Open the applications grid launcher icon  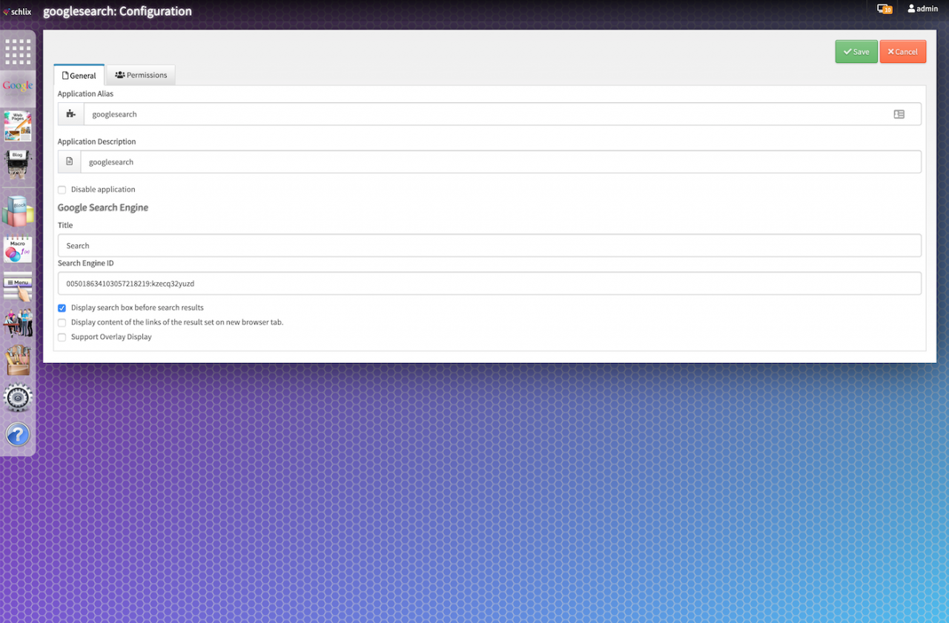[18, 52]
